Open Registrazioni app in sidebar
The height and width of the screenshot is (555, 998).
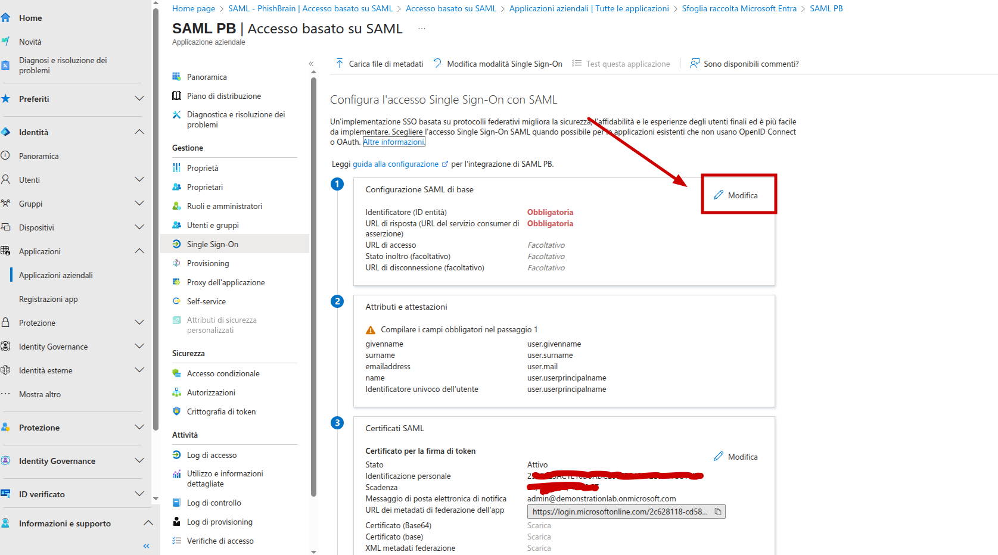point(48,299)
